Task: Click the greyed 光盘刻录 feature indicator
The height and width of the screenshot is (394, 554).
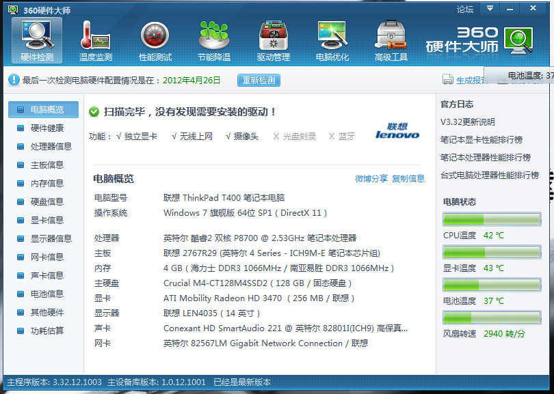Action: tap(295, 137)
